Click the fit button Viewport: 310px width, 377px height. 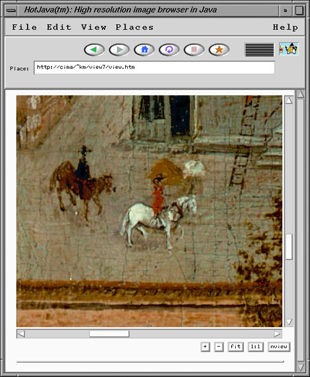tap(235, 347)
